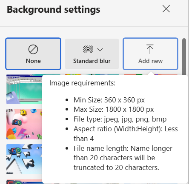
Task: Click the Max Size requirement line
Action: pos(114,109)
